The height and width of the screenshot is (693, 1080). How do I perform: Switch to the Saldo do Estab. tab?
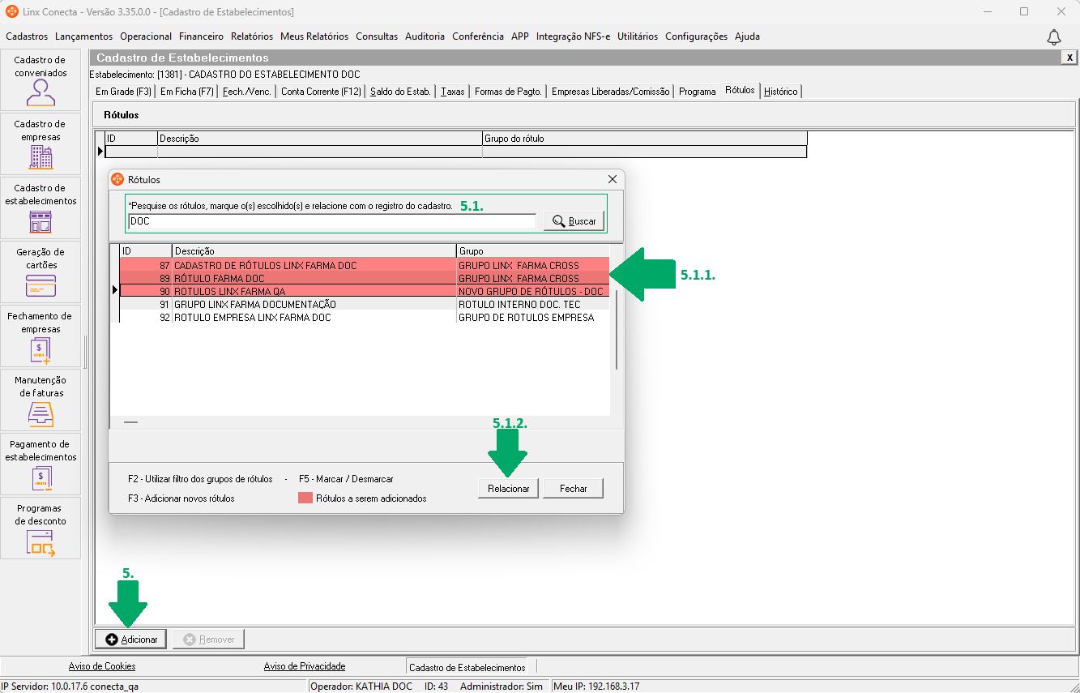(400, 92)
